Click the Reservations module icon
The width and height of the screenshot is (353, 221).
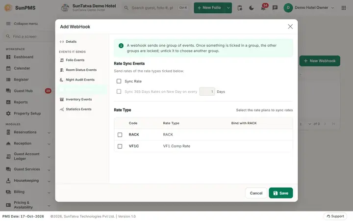8,132
